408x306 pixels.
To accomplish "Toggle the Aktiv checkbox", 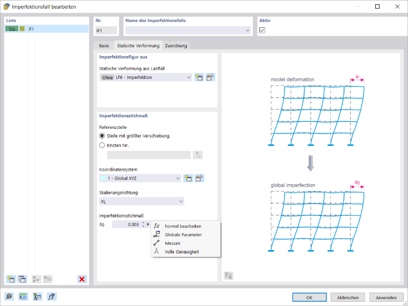I will point(262,31).
